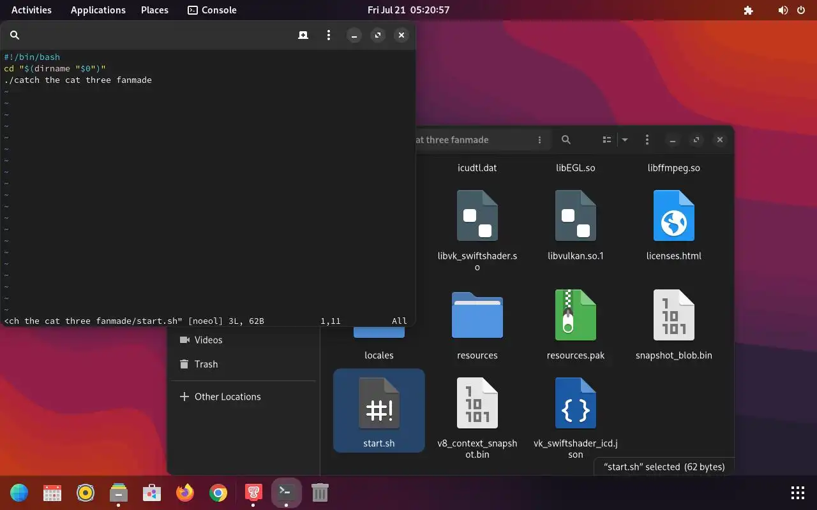Open the Activities overview

pyautogui.click(x=31, y=10)
